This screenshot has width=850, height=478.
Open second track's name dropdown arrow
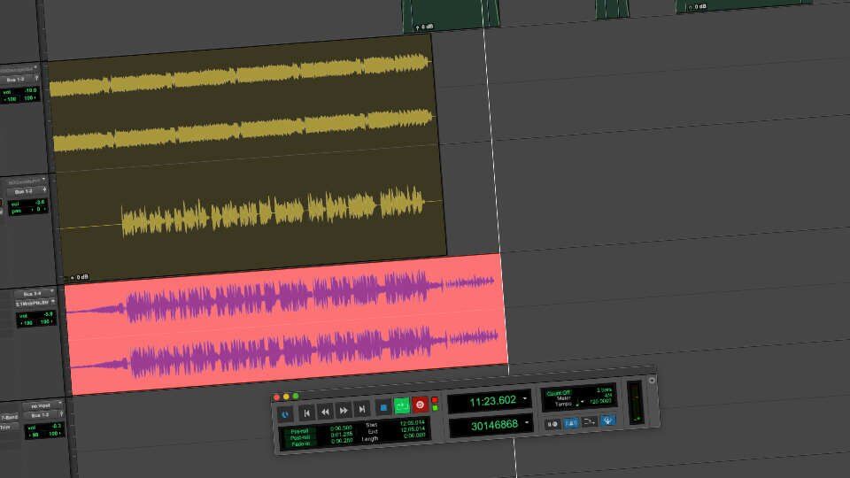pyautogui.click(x=43, y=180)
